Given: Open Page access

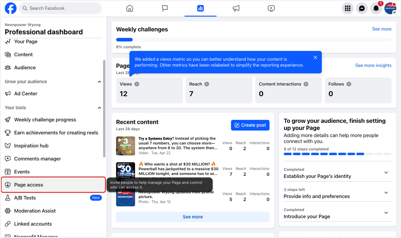Looking at the screenshot, I should click(53, 185).
